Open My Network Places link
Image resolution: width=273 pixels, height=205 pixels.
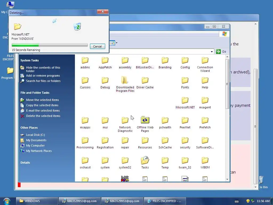click(x=39, y=151)
